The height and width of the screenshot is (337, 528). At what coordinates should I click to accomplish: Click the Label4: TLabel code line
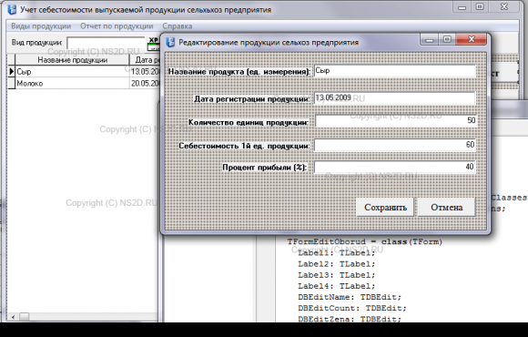pos(337,286)
